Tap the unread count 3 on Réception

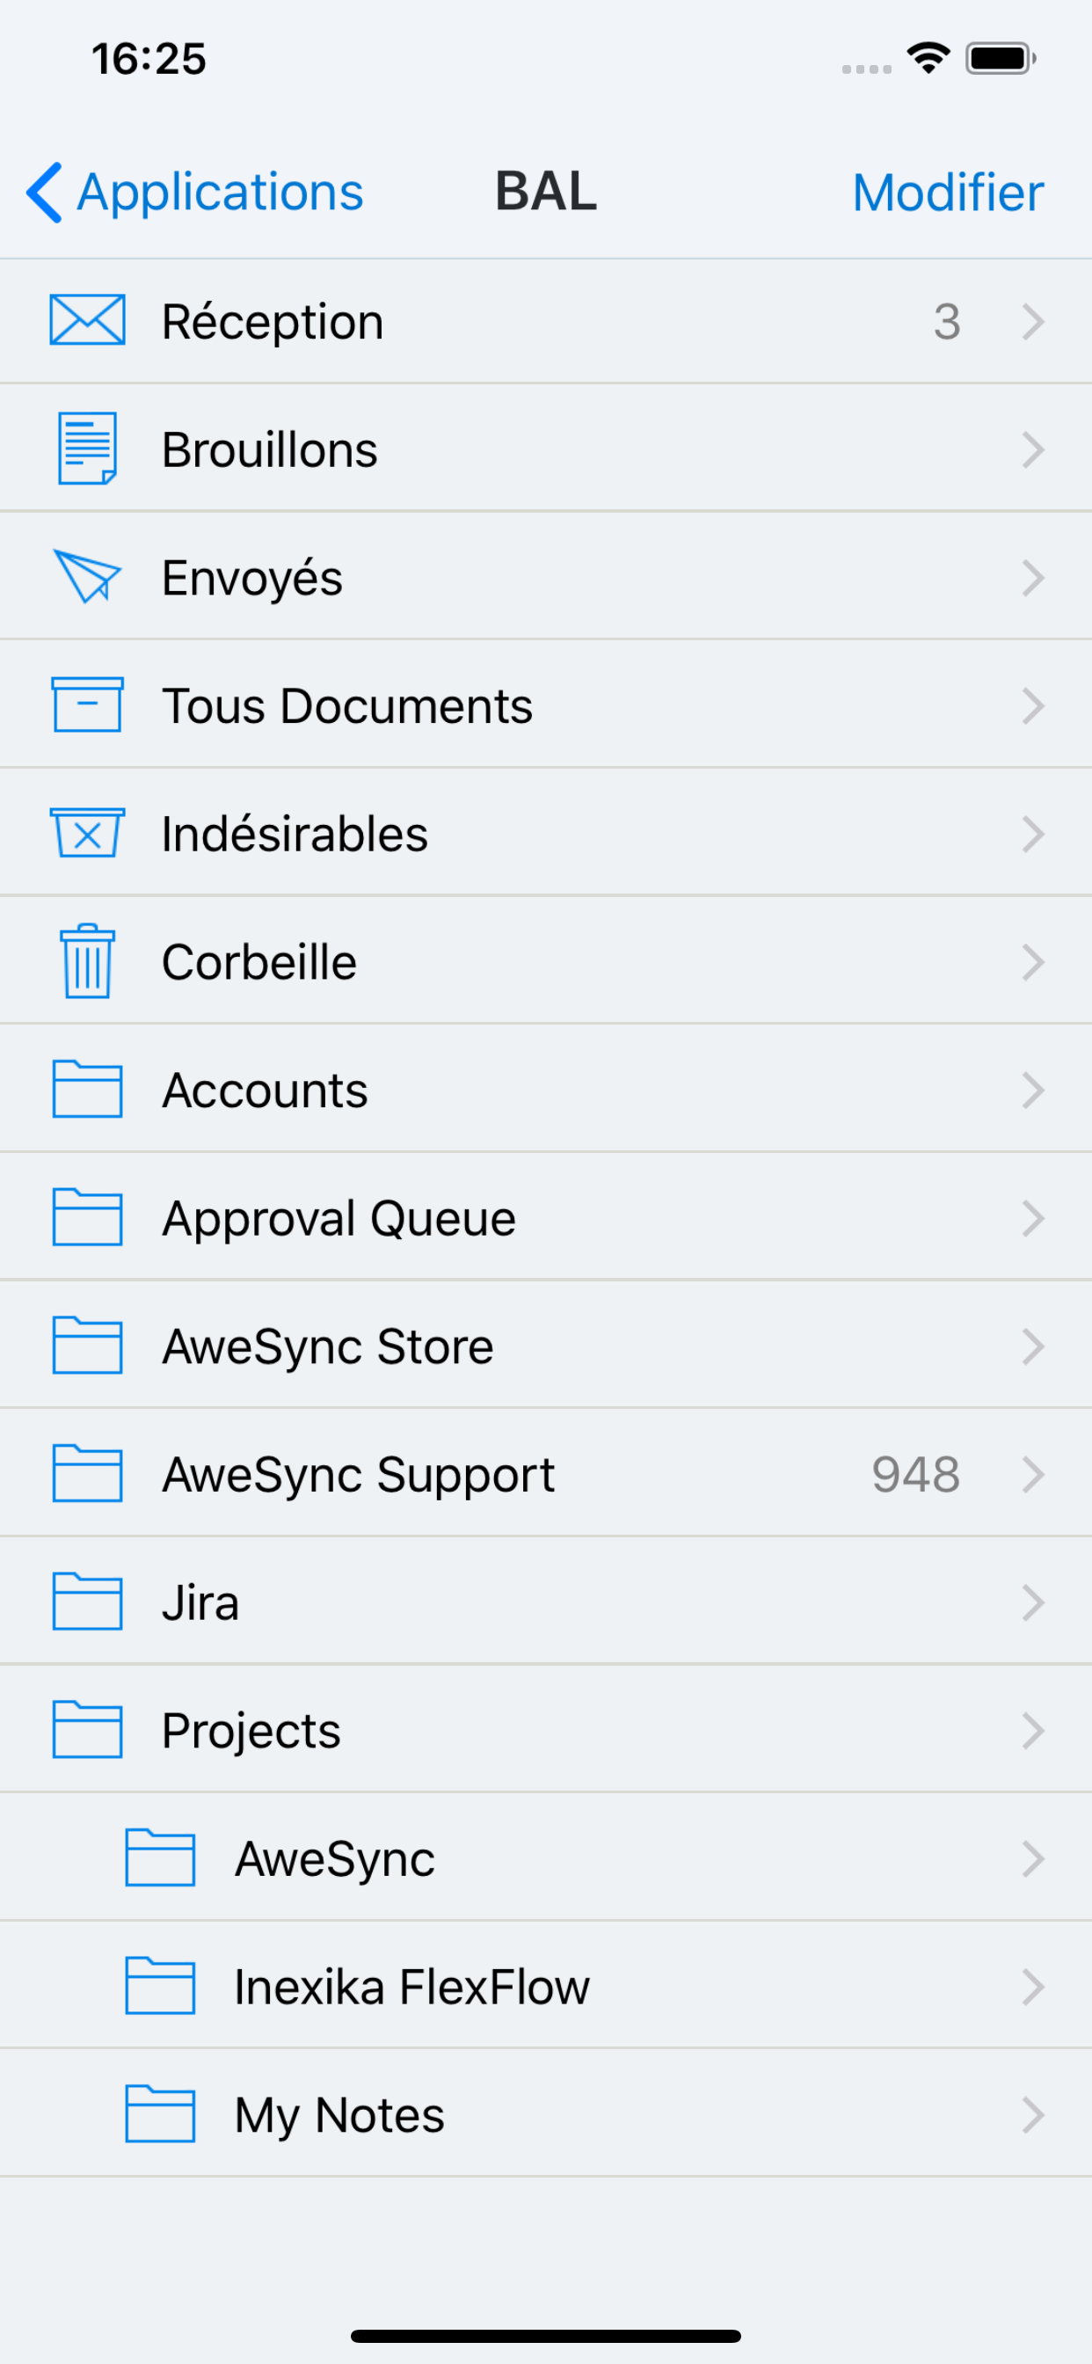click(947, 321)
